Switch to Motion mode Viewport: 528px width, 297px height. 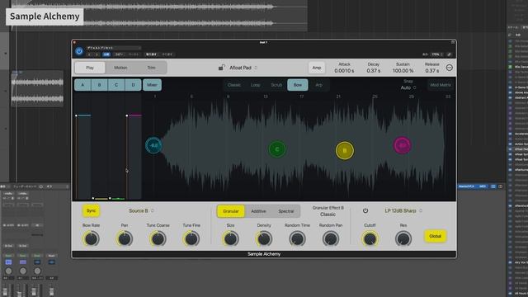click(120, 68)
